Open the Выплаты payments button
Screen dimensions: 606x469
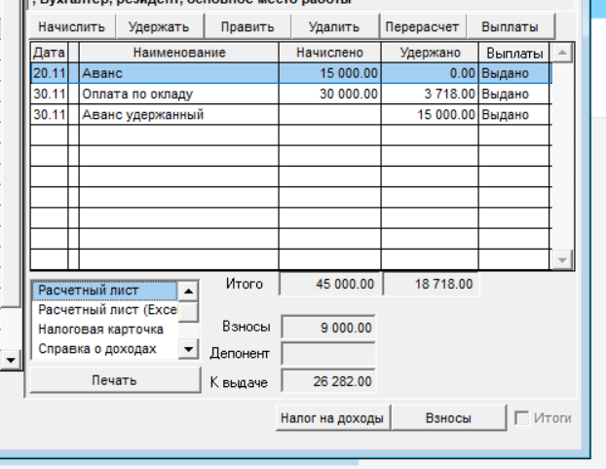pyautogui.click(x=511, y=26)
